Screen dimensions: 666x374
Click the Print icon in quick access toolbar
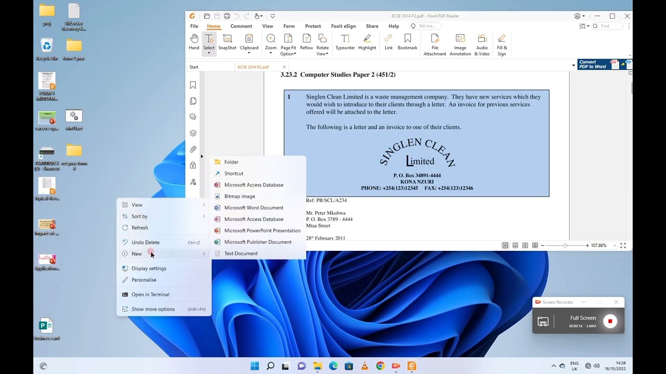[227, 16]
